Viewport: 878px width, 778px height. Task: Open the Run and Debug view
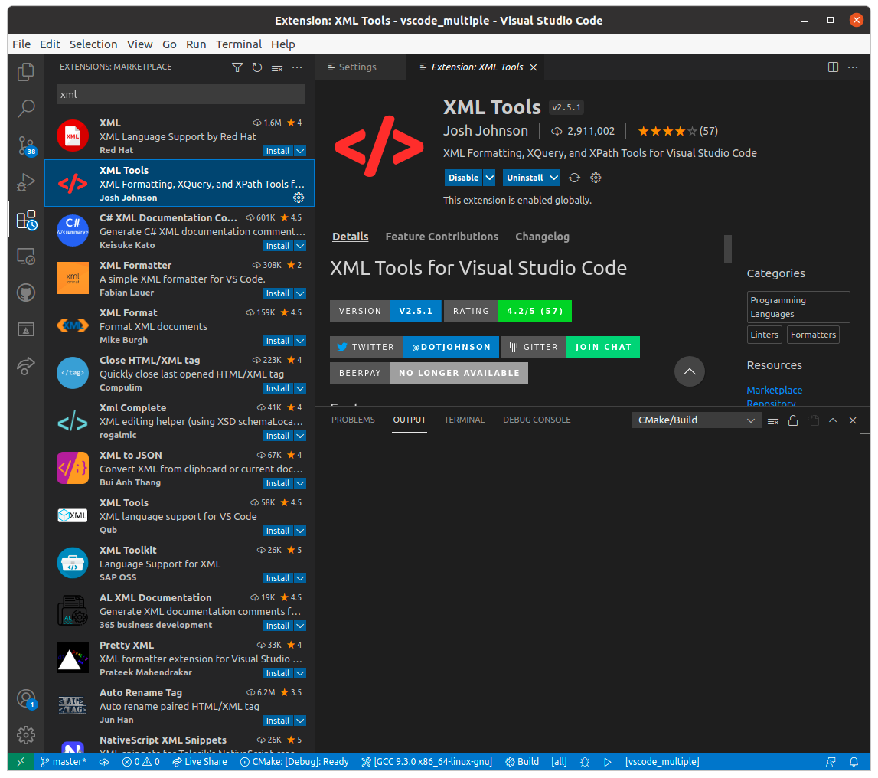pos(26,182)
